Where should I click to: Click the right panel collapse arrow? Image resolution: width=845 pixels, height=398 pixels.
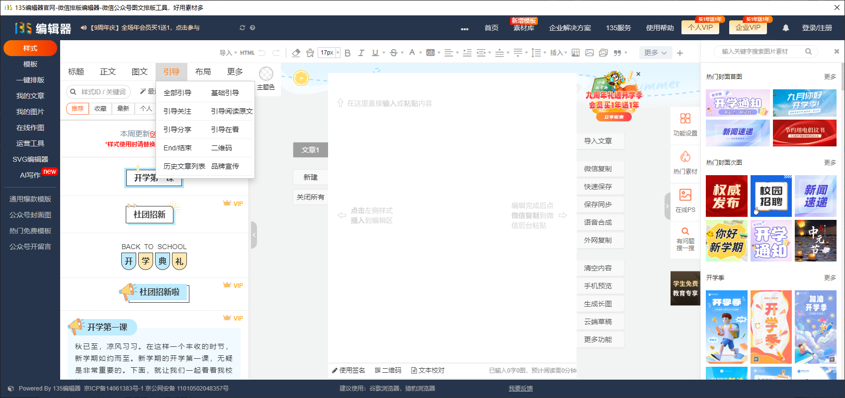point(668,206)
